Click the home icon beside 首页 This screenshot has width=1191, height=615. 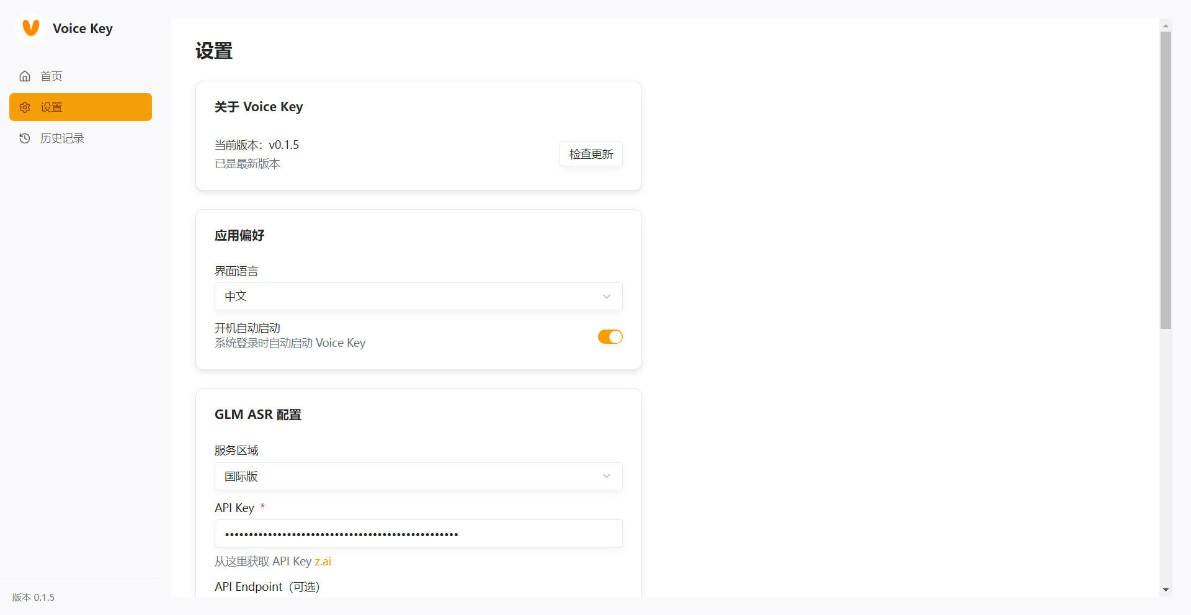[25, 76]
